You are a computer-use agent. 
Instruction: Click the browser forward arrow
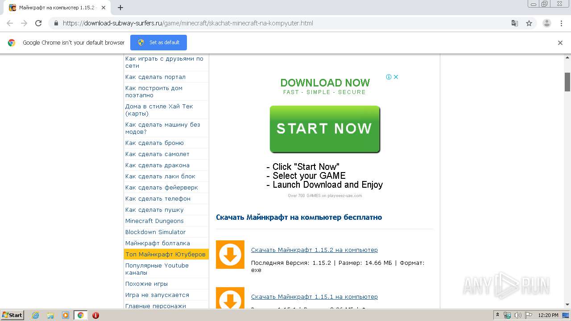tap(24, 23)
